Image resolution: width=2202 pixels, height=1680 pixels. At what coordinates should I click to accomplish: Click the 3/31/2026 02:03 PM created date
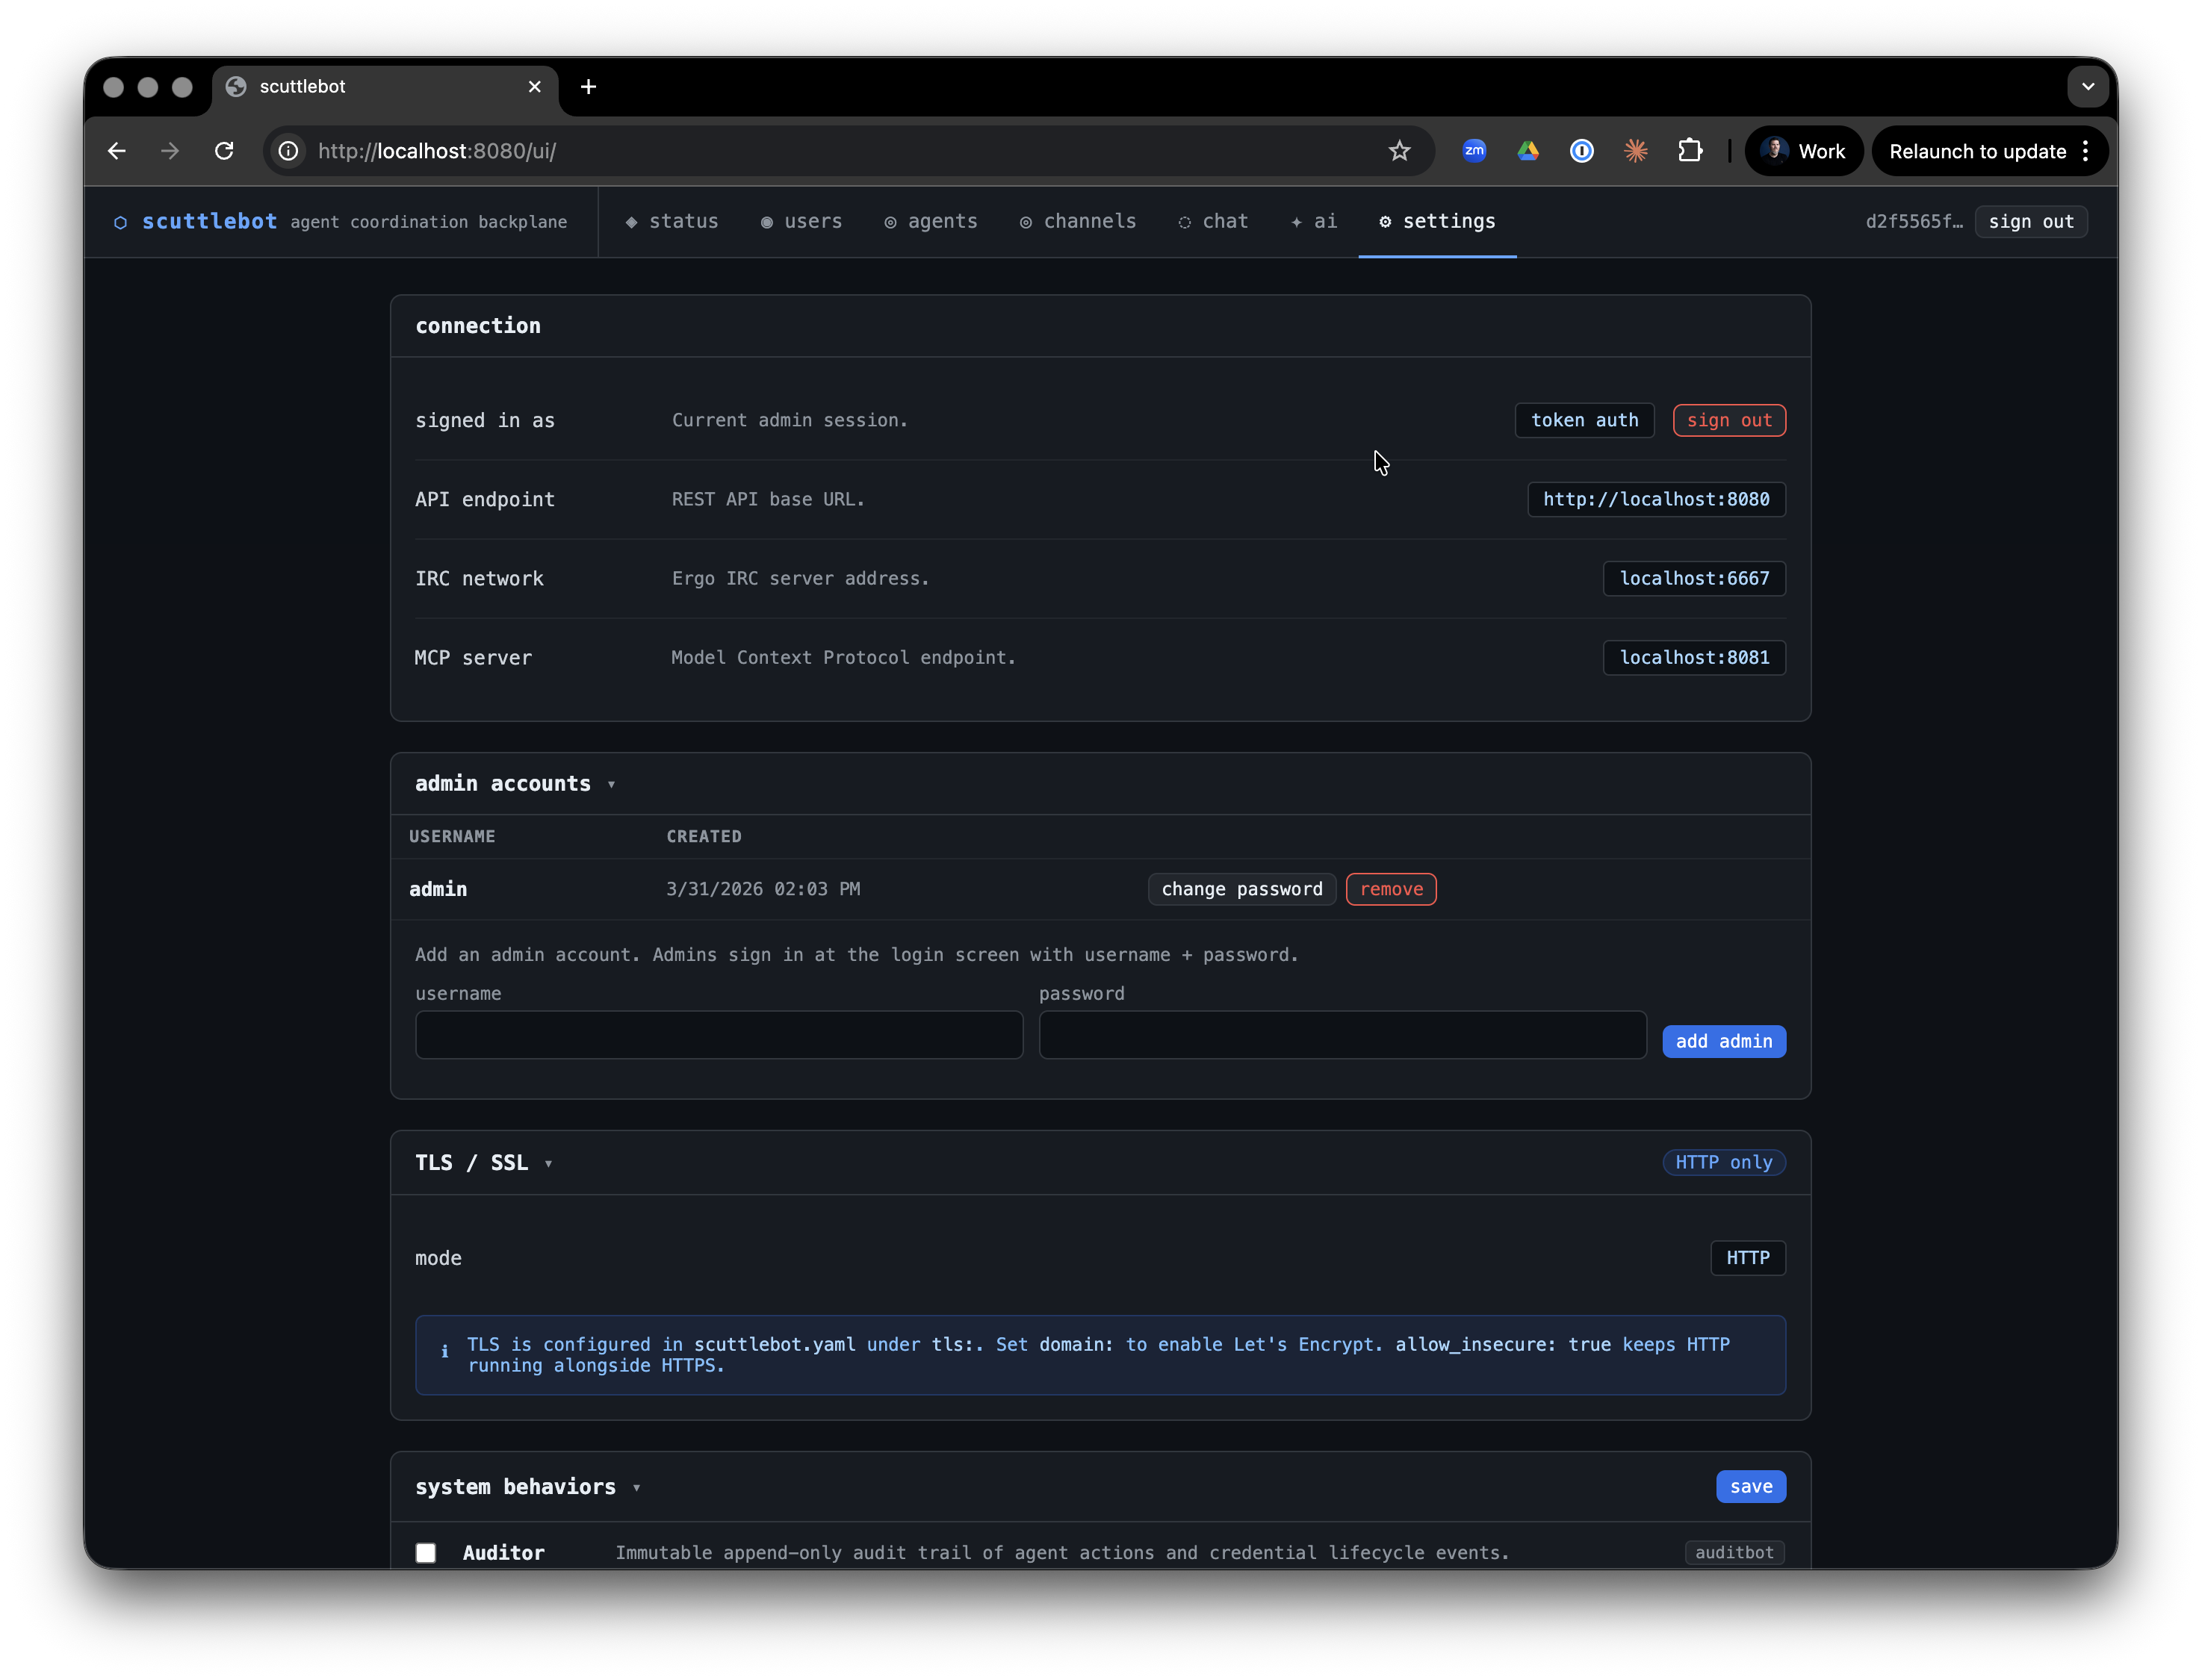(763, 889)
